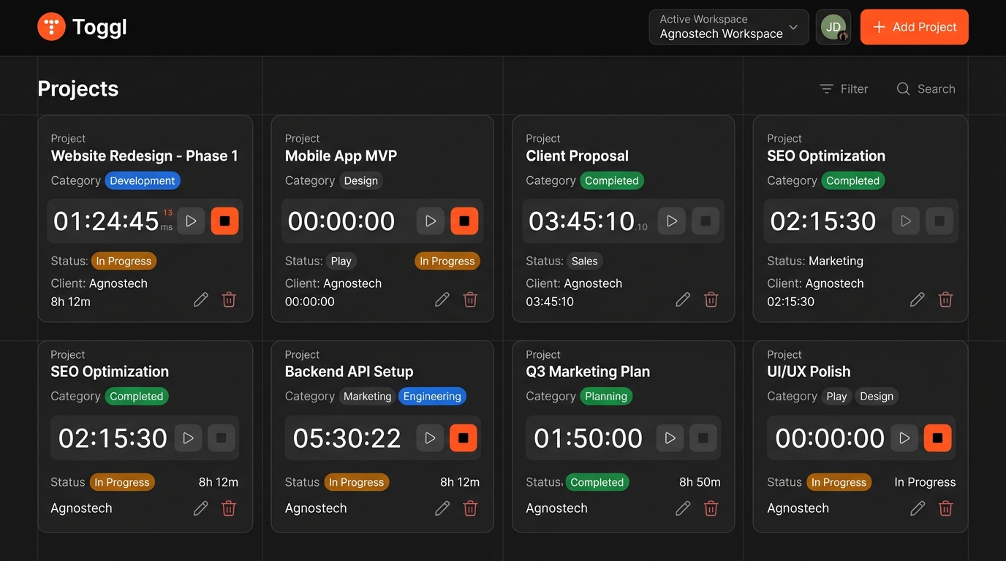
Task: Click the "Mobile App MVP" project title
Action: click(x=341, y=156)
